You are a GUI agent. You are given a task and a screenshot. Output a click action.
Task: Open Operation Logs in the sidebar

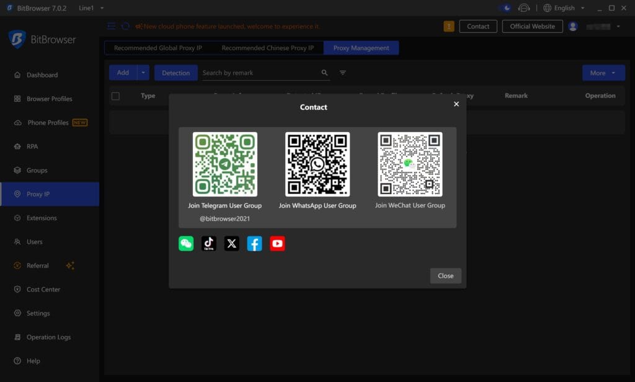point(50,337)
